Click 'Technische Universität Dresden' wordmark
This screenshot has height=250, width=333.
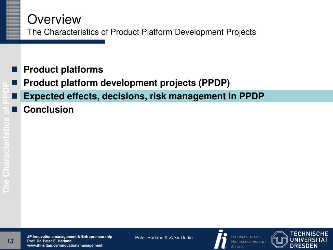309,240
